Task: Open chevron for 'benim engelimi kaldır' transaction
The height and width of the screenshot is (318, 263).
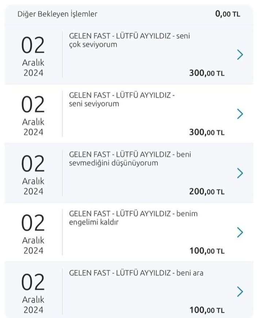Action: tap(240, 232)
